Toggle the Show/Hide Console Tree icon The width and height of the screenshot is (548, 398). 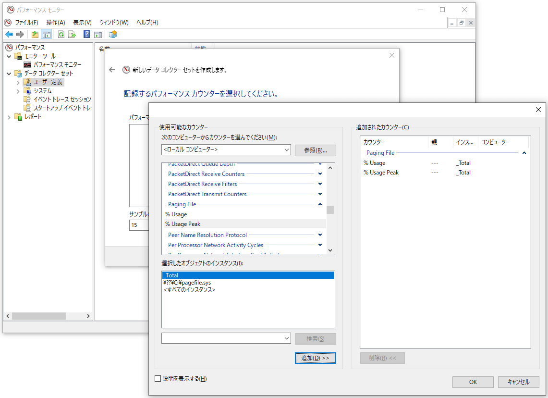click(47, 34)
